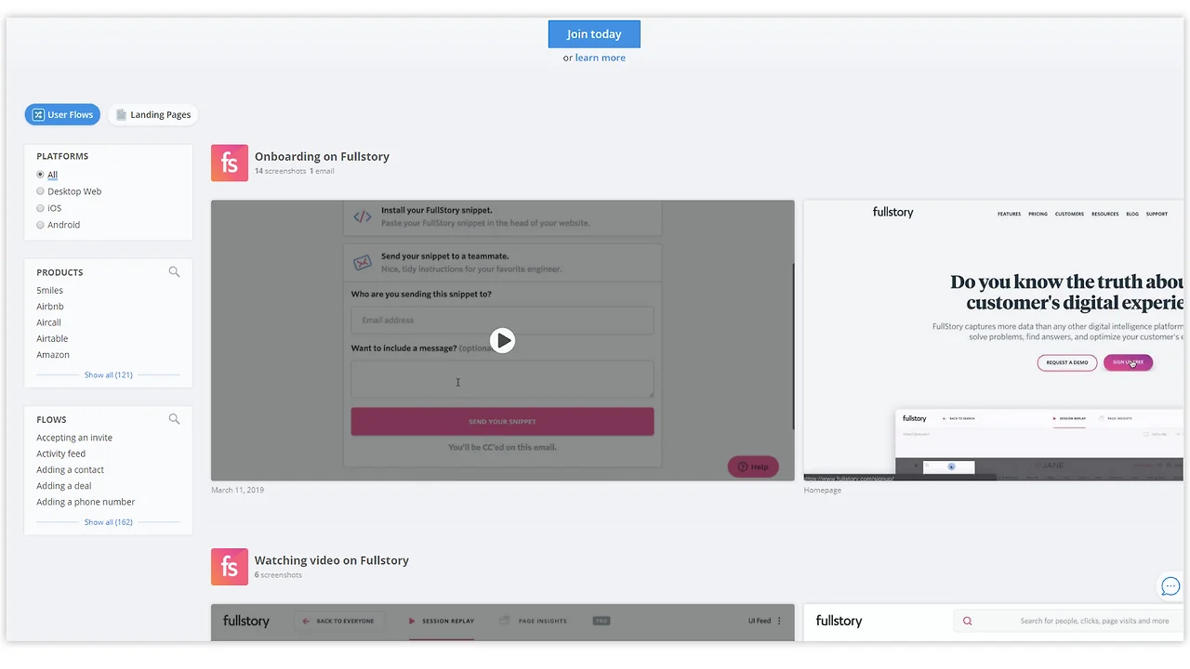Filter by the Airtable product
Screen dimensions: 1190x669
52,339
